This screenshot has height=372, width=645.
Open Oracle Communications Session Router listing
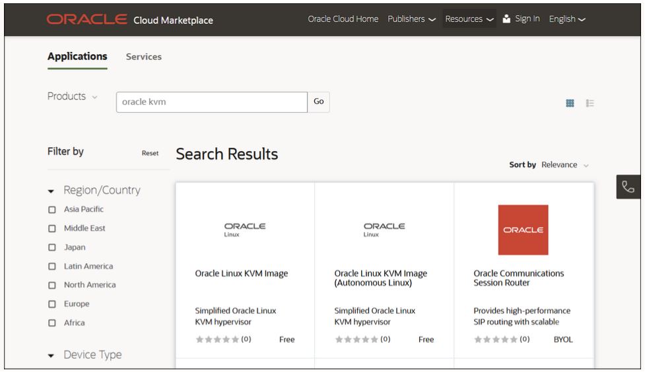519,278
